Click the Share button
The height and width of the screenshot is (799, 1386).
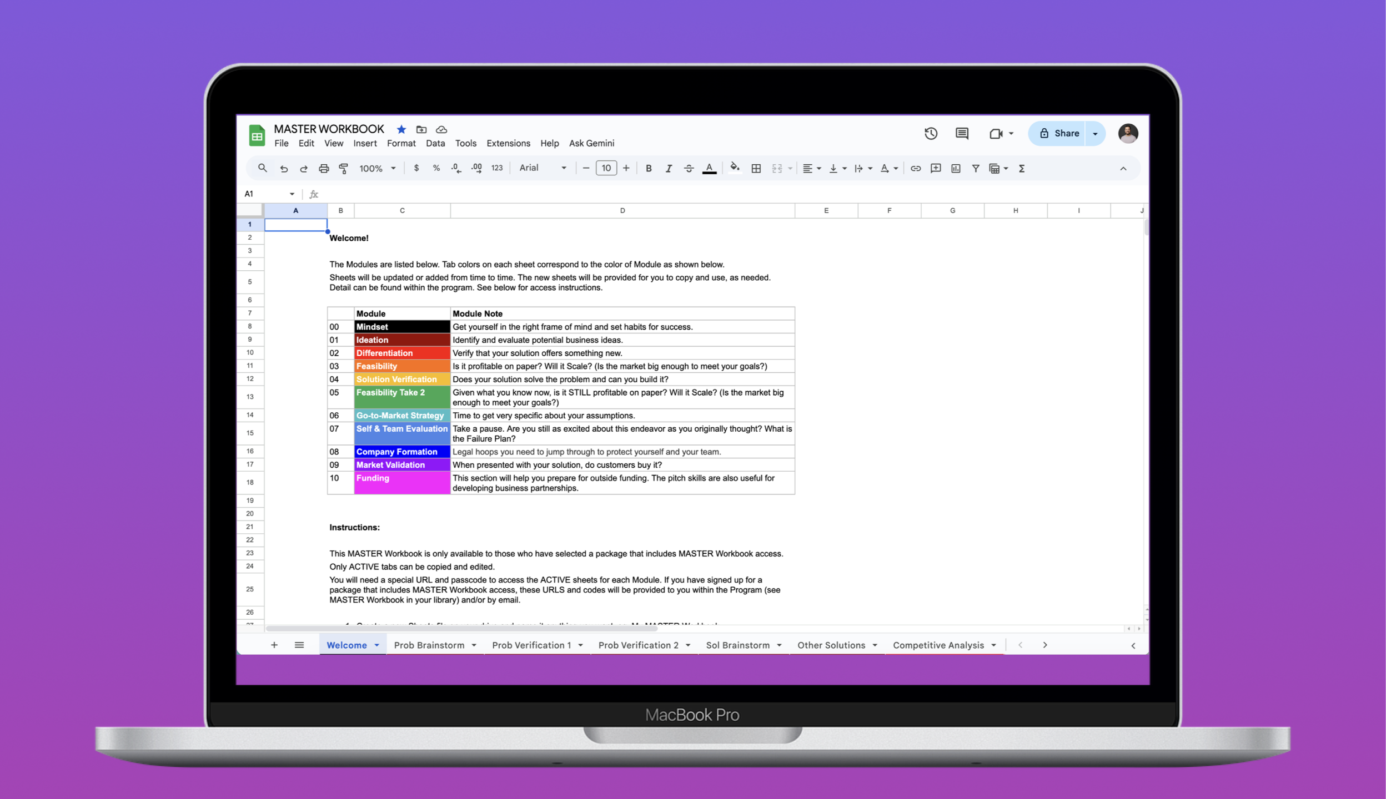tap(1059, 134)
